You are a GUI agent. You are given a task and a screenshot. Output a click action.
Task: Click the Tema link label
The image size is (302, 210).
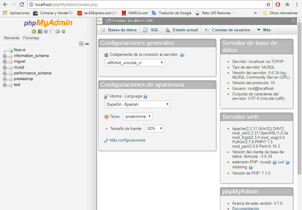[115, 116]
